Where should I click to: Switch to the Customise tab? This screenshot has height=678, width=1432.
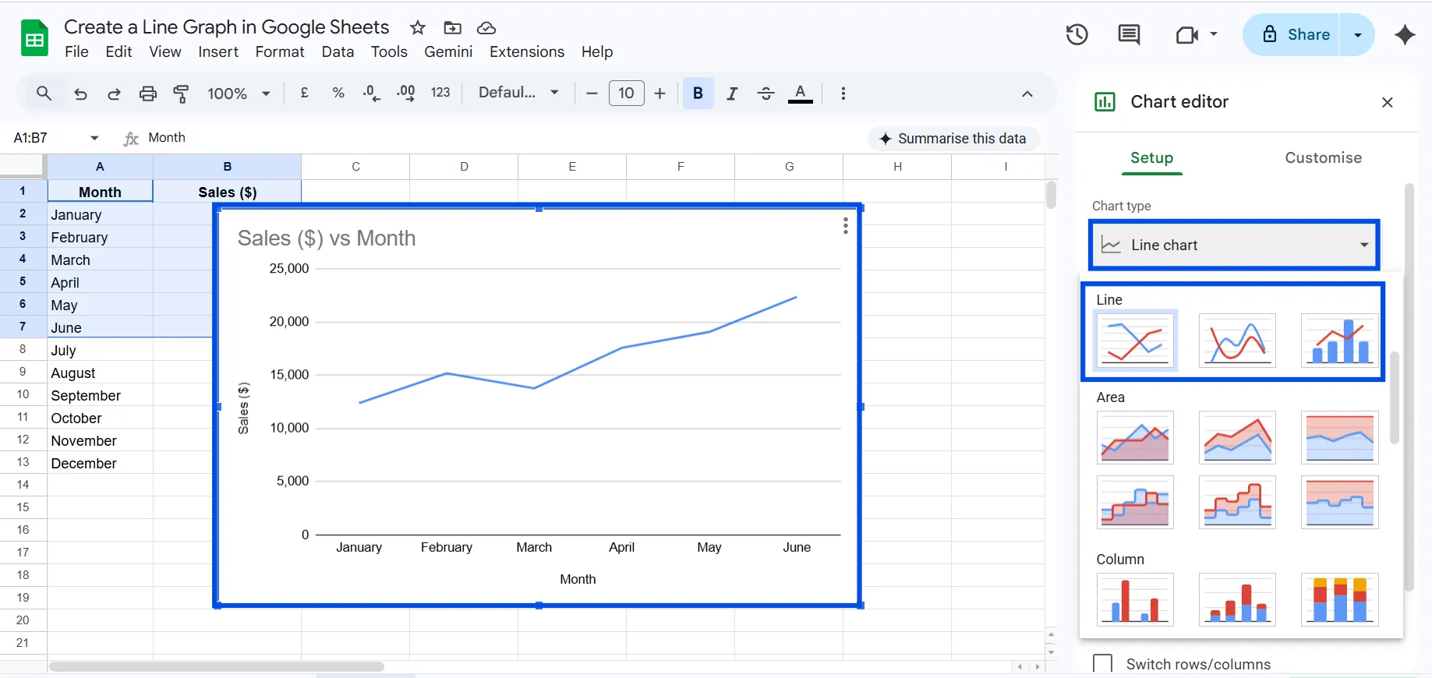(x=1323, y=157)
